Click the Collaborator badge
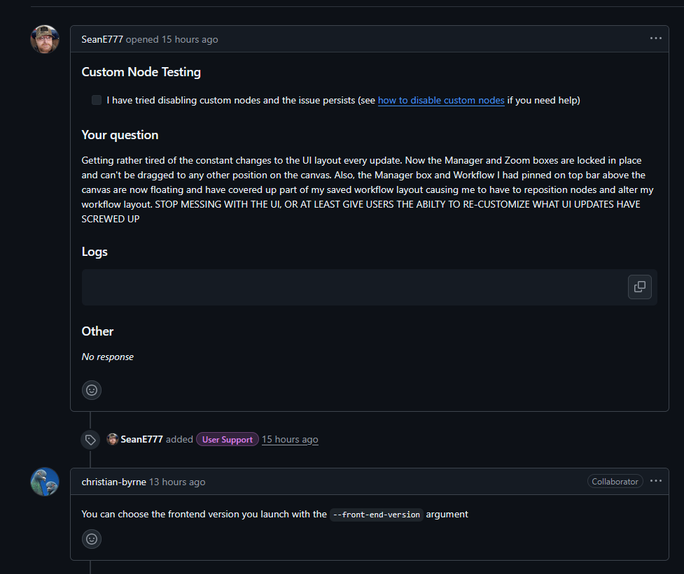 coord(615,481)
